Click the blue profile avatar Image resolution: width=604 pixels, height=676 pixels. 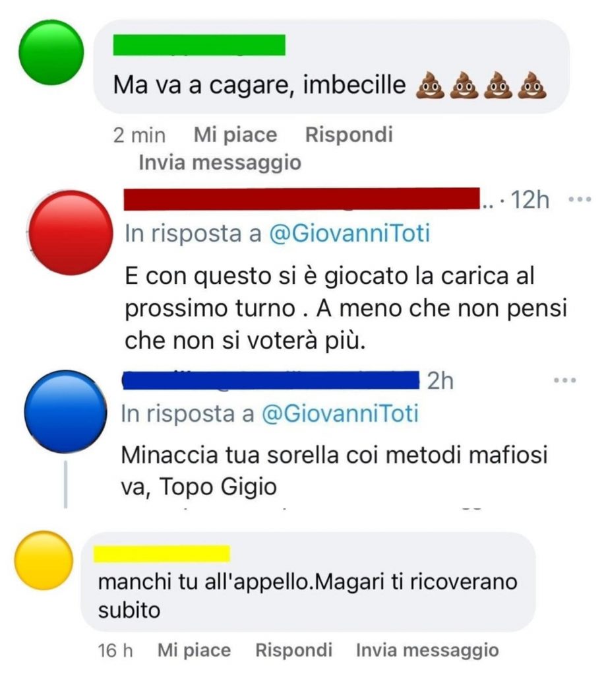click(65, 411)
